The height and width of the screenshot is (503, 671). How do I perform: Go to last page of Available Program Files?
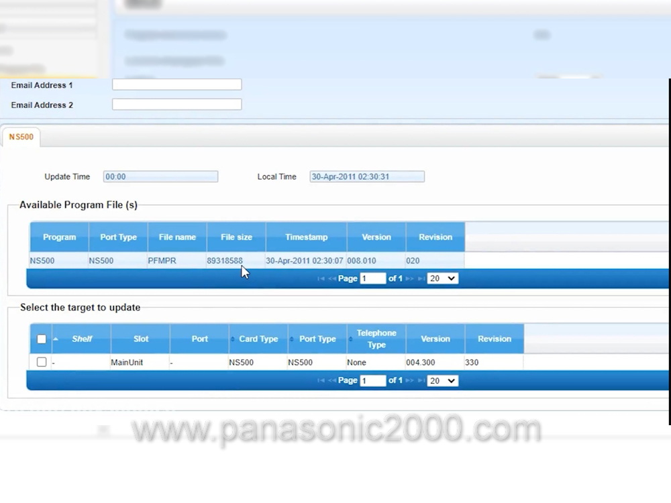coord(421,278)
